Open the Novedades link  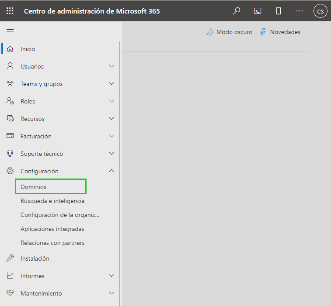point(285,32)
